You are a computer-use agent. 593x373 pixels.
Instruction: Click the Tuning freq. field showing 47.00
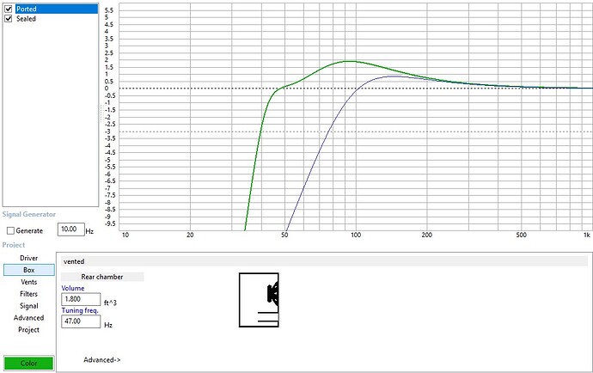81,321
